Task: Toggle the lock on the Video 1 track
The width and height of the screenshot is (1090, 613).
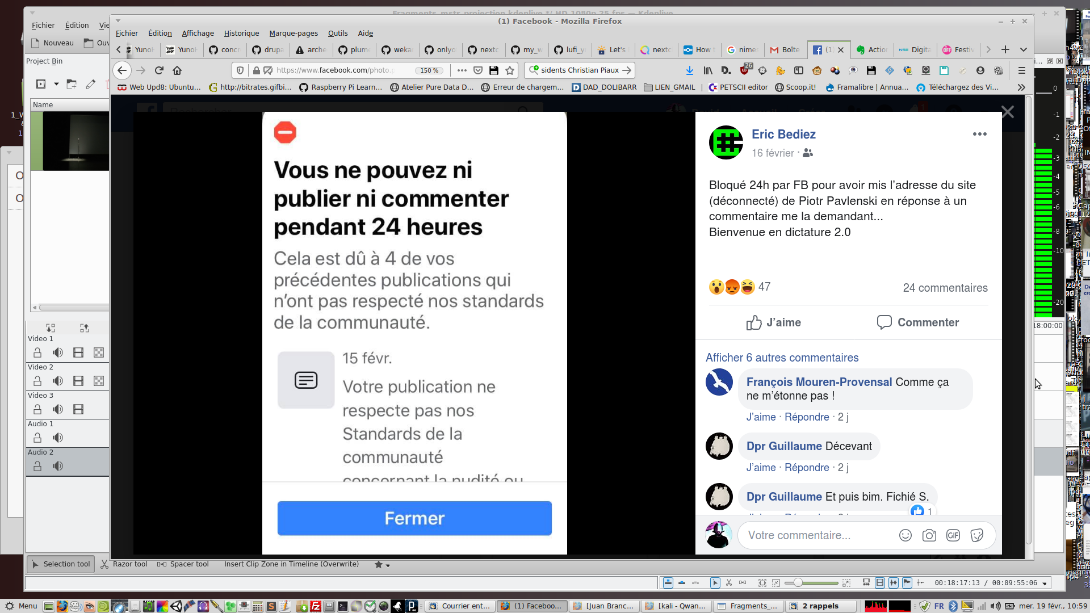Action: click(37, 352)
